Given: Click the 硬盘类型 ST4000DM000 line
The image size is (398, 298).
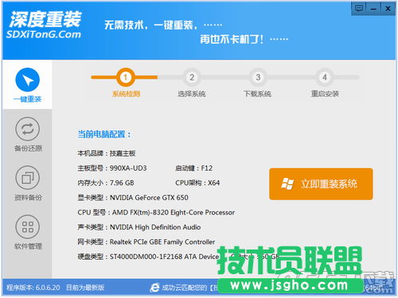Looking at the screenshot, I should click(x=148, y=257).
